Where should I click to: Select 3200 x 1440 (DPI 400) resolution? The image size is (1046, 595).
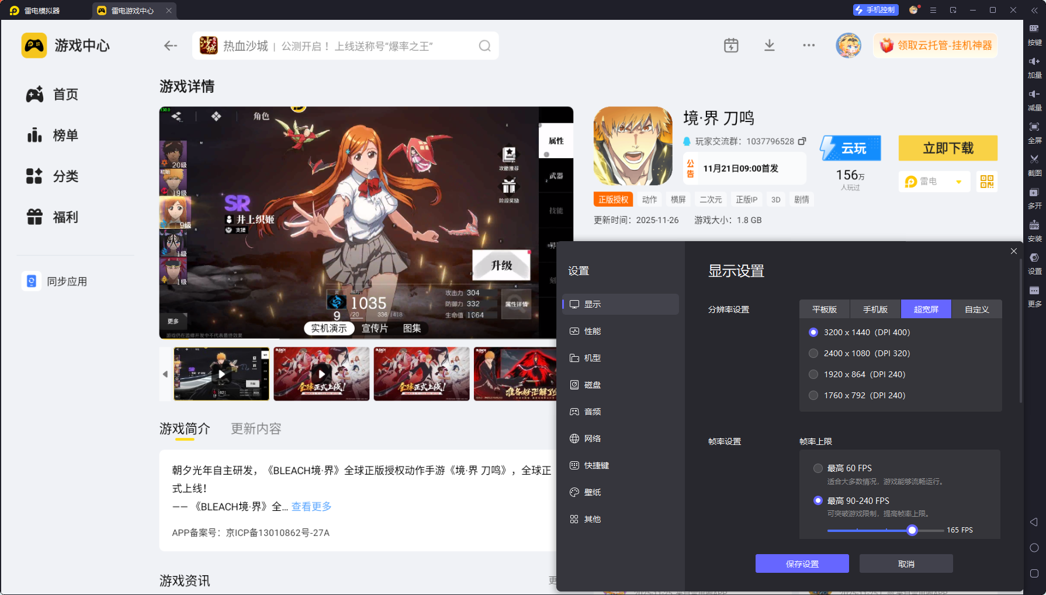click(813, 332)
